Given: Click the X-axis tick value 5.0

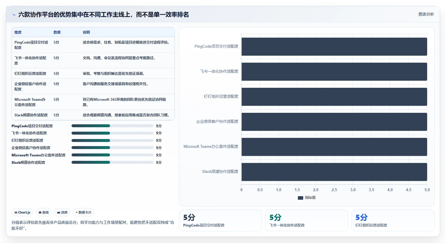Looking at the screenshot, I should pos(427,190).
